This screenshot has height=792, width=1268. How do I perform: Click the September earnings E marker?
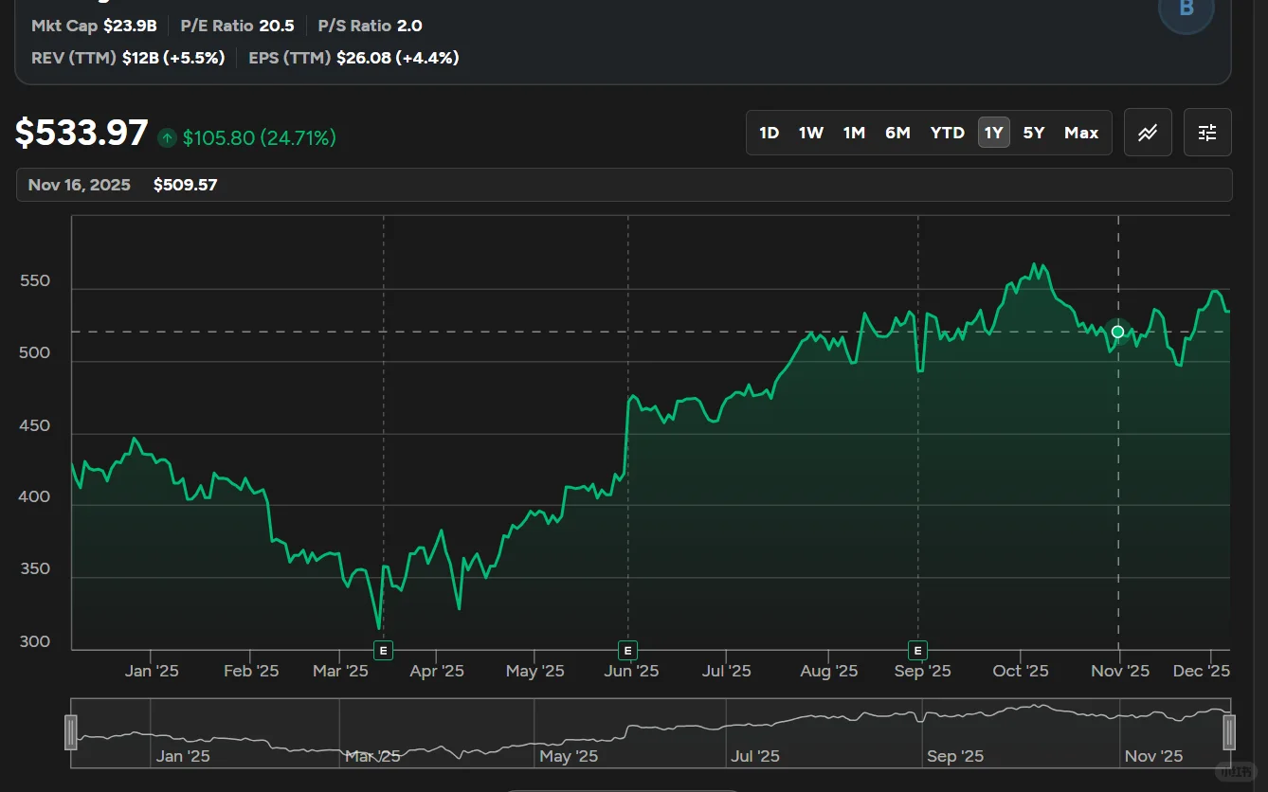click(x=917, y=651)
